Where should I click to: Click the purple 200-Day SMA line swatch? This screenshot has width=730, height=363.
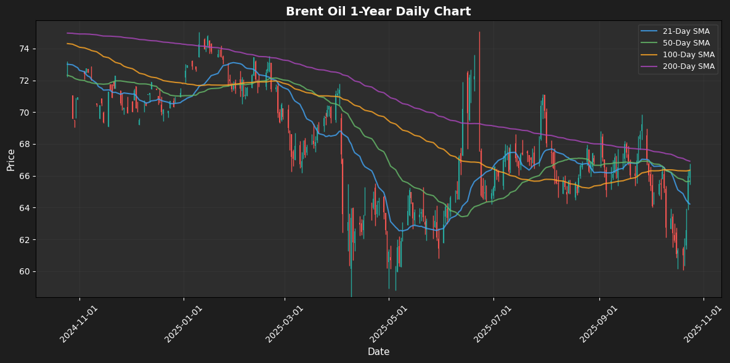tap(649, 66)
